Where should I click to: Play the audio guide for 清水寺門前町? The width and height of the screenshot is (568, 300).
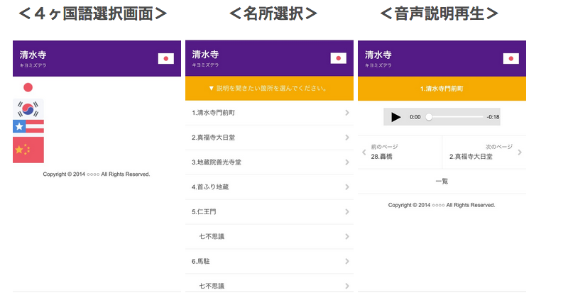click(396, 117)
